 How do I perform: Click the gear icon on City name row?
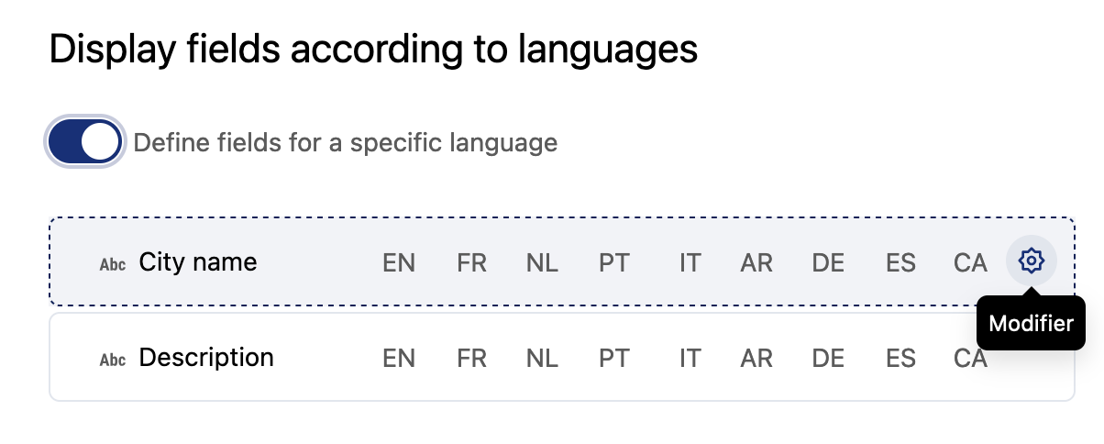(1032, 261)
